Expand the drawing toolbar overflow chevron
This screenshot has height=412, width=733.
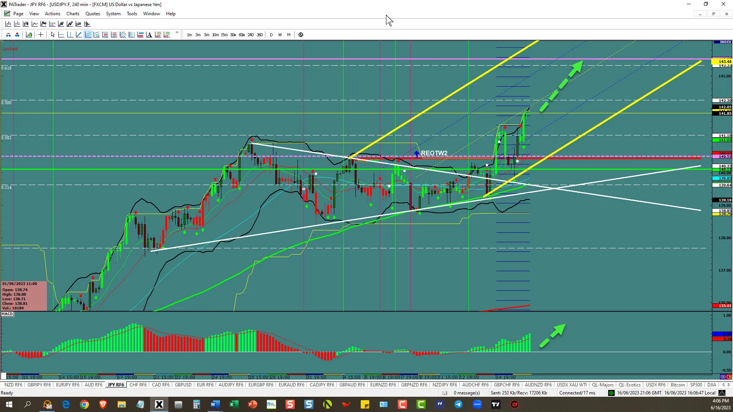(x=177, y=32)
